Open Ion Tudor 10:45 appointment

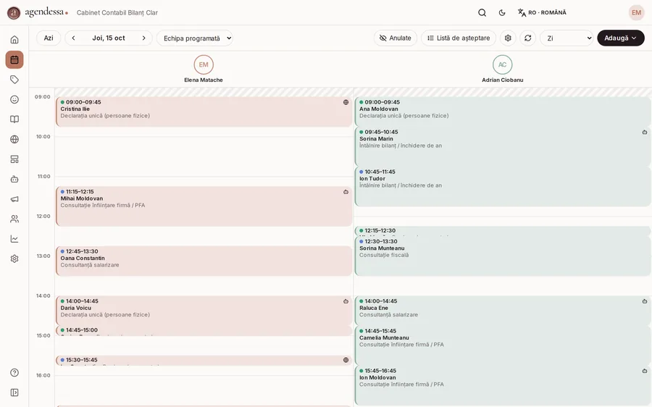click(503, 187)
